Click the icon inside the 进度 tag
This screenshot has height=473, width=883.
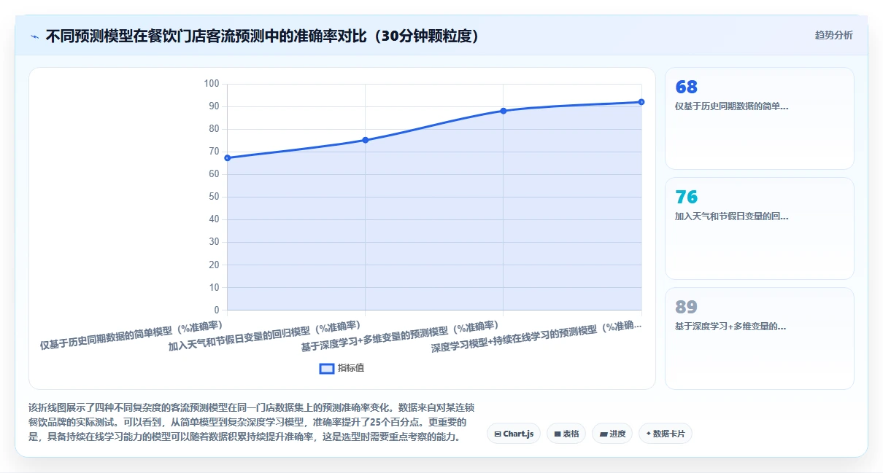pyautogui.click(x=604, y=434)
